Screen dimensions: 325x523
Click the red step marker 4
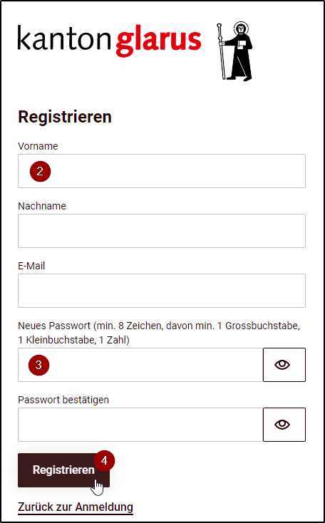point(104,461)
